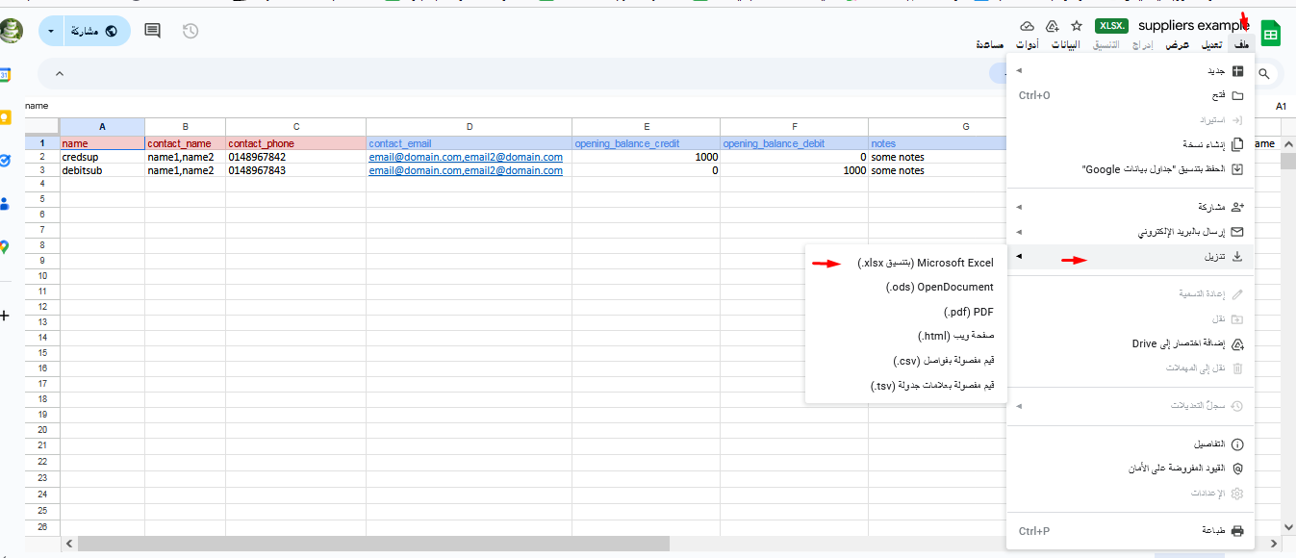Screen dimensions: 1296x558
Task: Open Google Calendar in side panel
Action: tap(5, 74)
